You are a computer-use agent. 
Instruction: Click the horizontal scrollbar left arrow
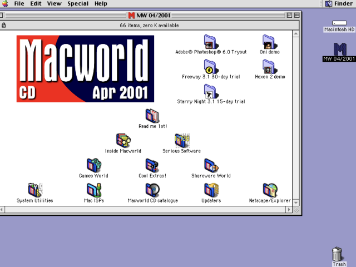tap(2, 210)
